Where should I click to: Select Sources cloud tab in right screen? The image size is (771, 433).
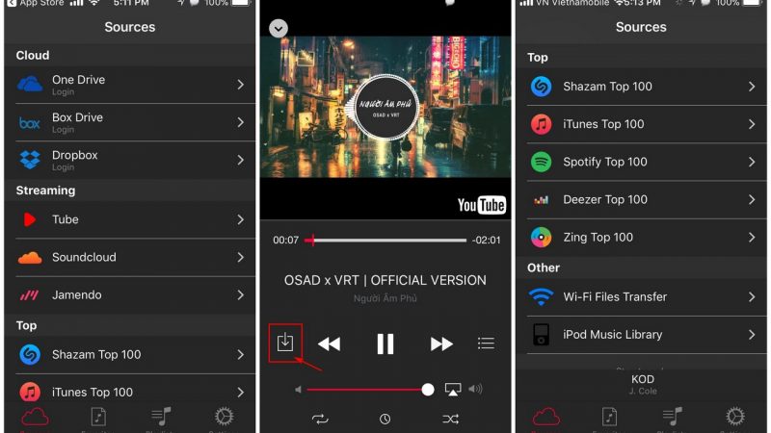(x=545, y=418)
